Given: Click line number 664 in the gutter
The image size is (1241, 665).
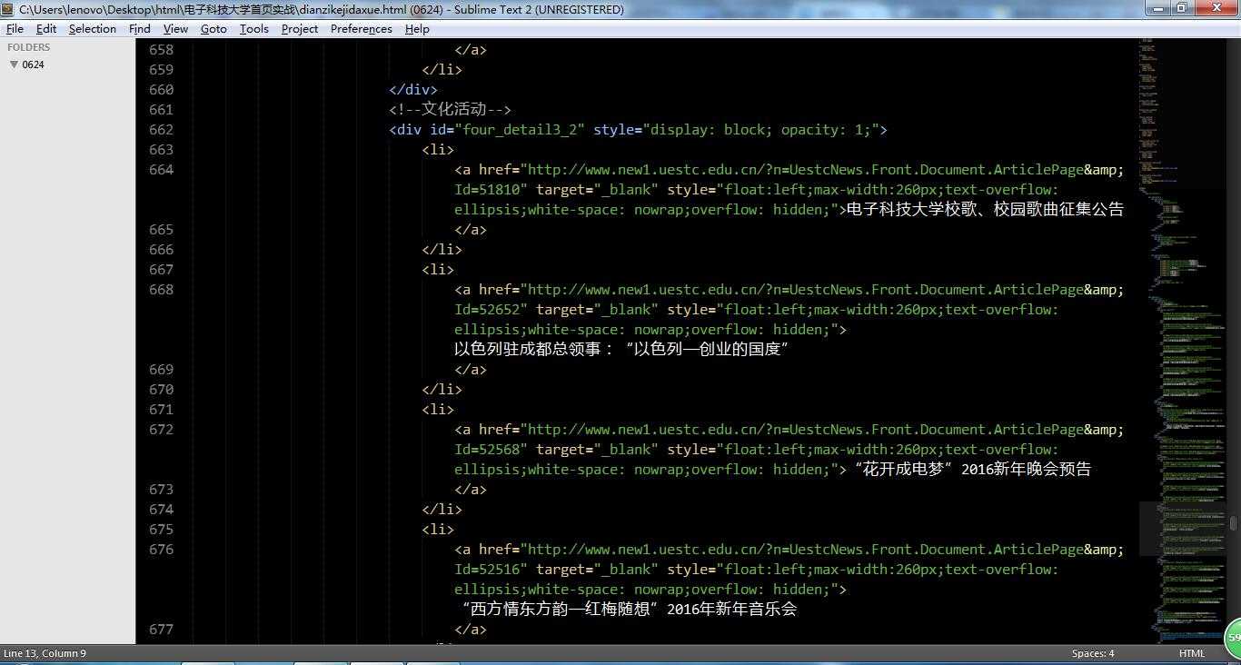Looking at the screenshot, I should [161, 170].
